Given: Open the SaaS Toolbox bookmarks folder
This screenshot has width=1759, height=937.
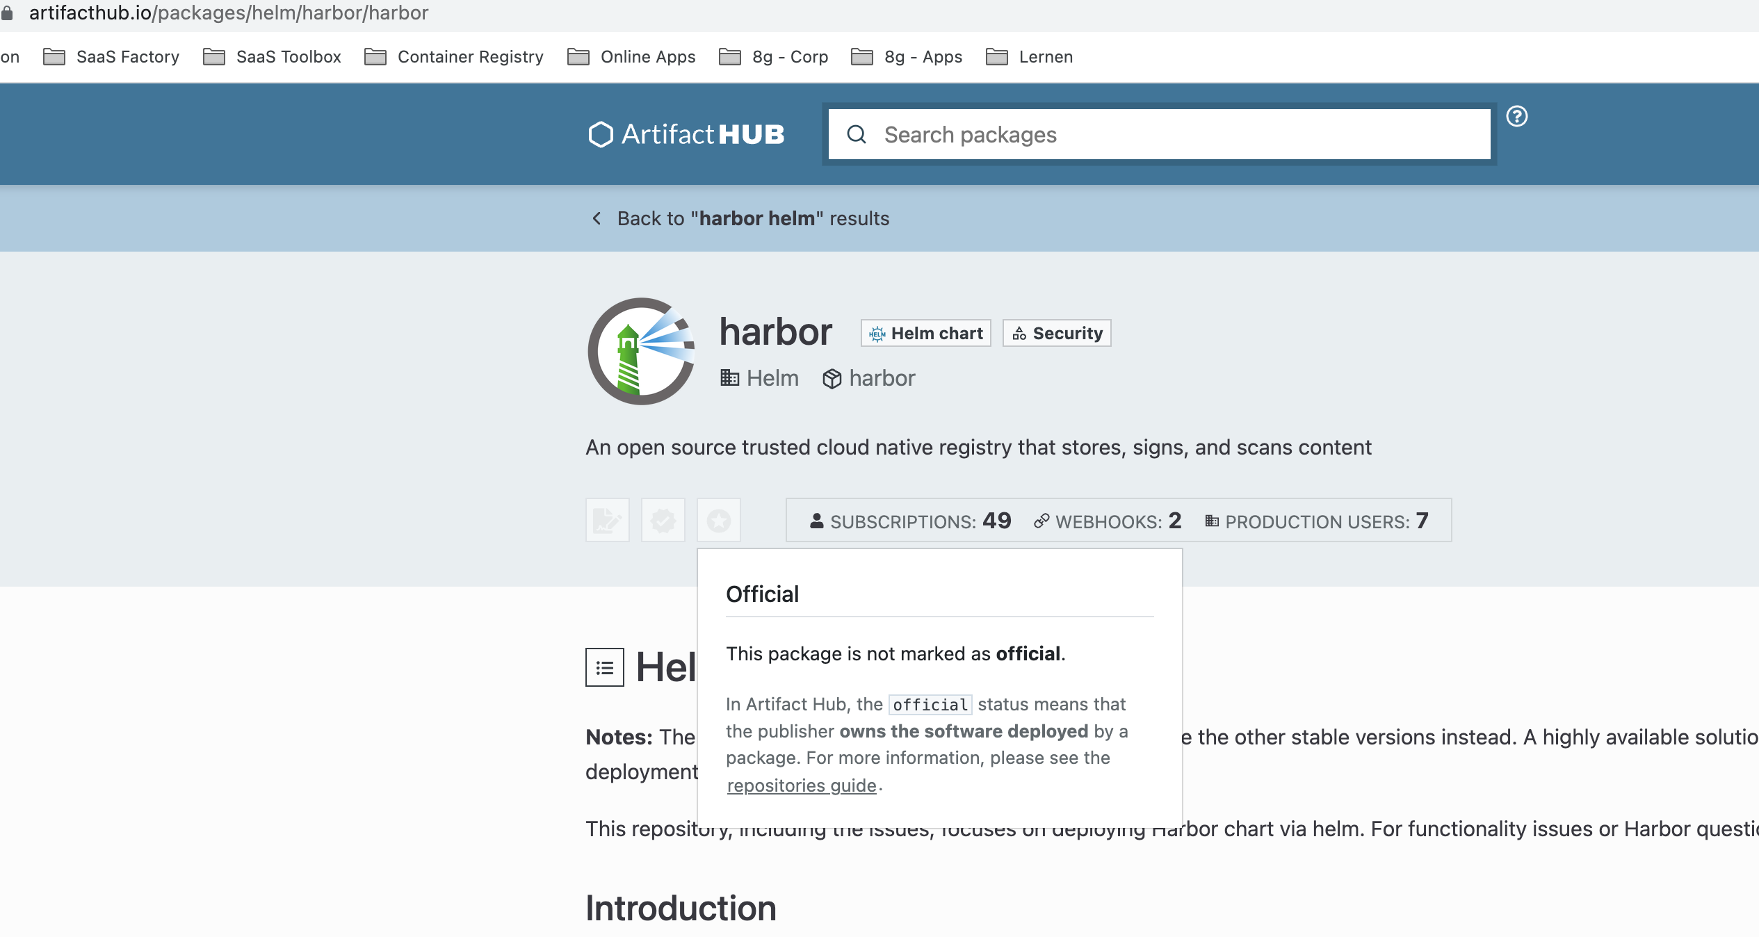Looking at the screenshot, I should point(271,56).
